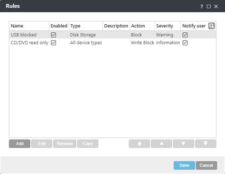Click the All device types cell
Screen dimensions: 225x174
click(x=86, y=43)
